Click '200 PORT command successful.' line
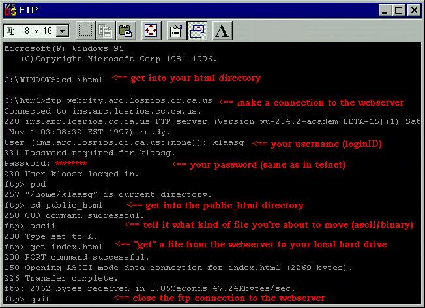Viewport: 425px width, 308px height. coord(77,257)
